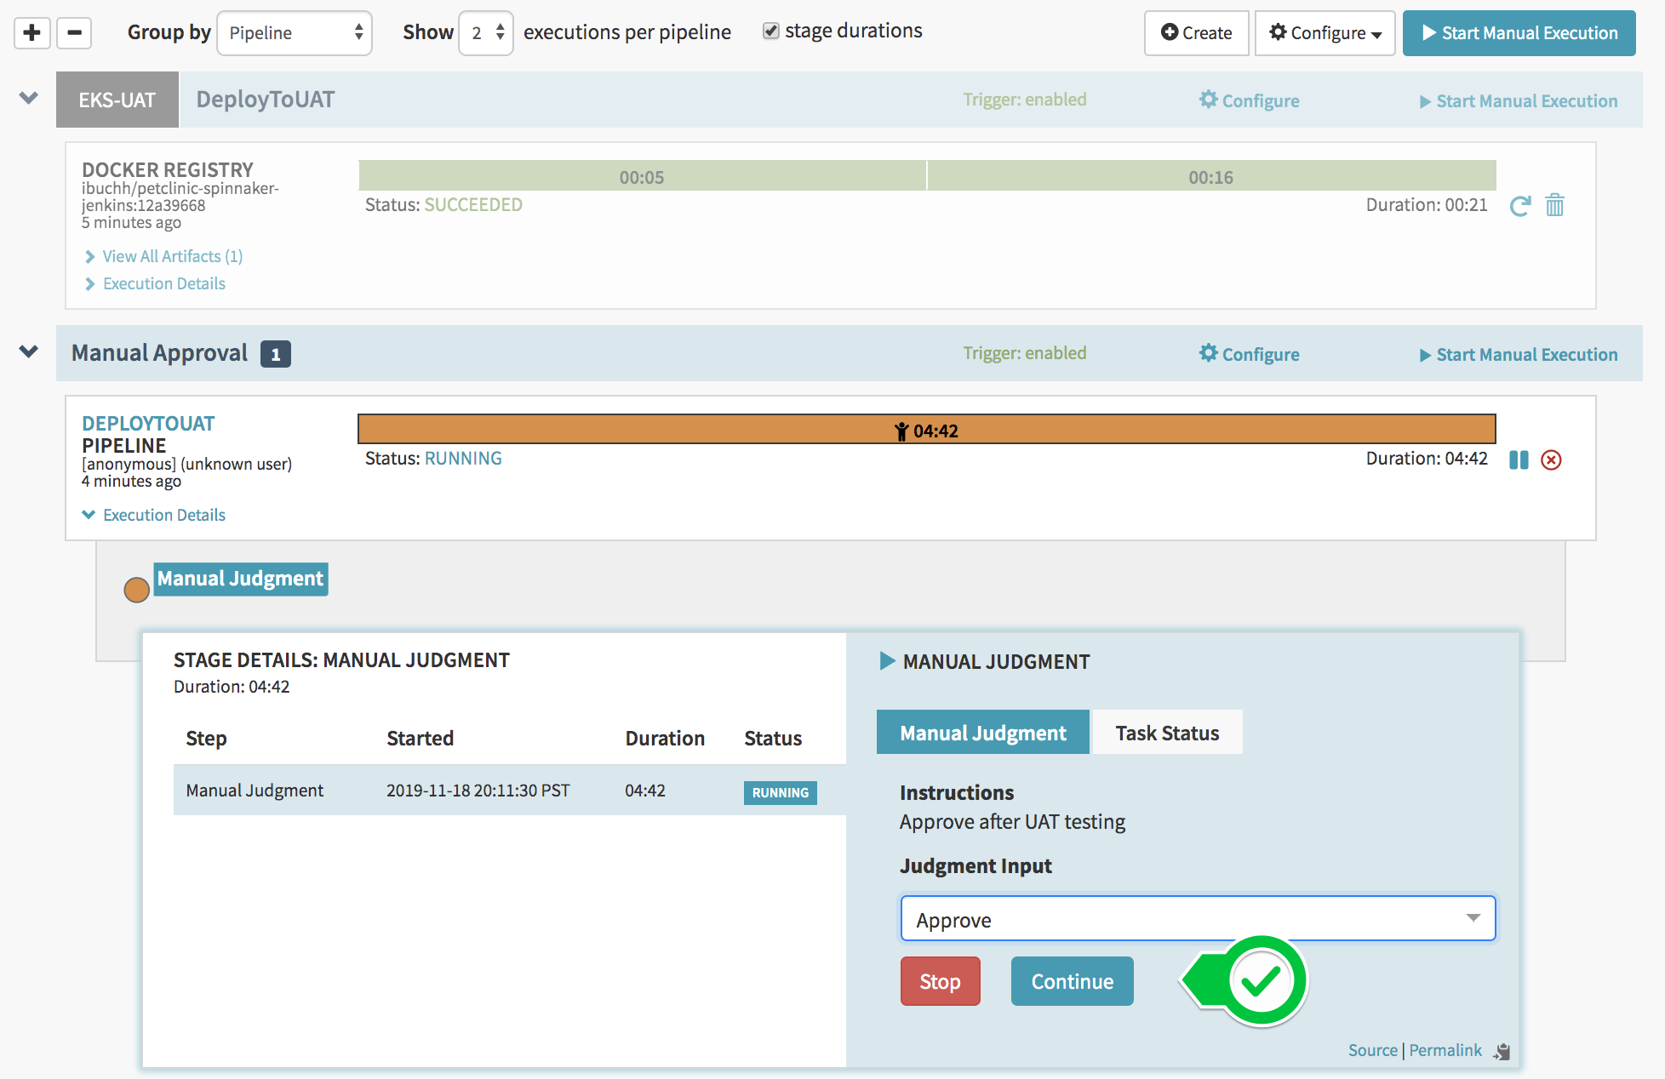
Task: Click the minus collapse-all icon
Action: 74,33
